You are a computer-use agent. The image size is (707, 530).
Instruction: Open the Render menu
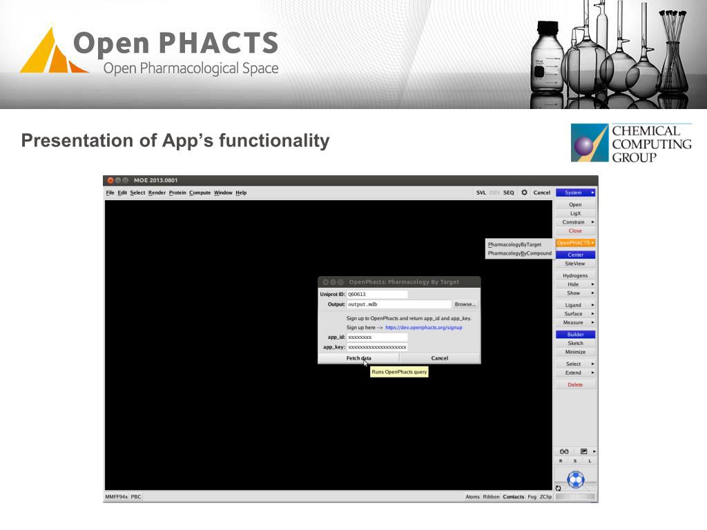(x=157, y=193)
